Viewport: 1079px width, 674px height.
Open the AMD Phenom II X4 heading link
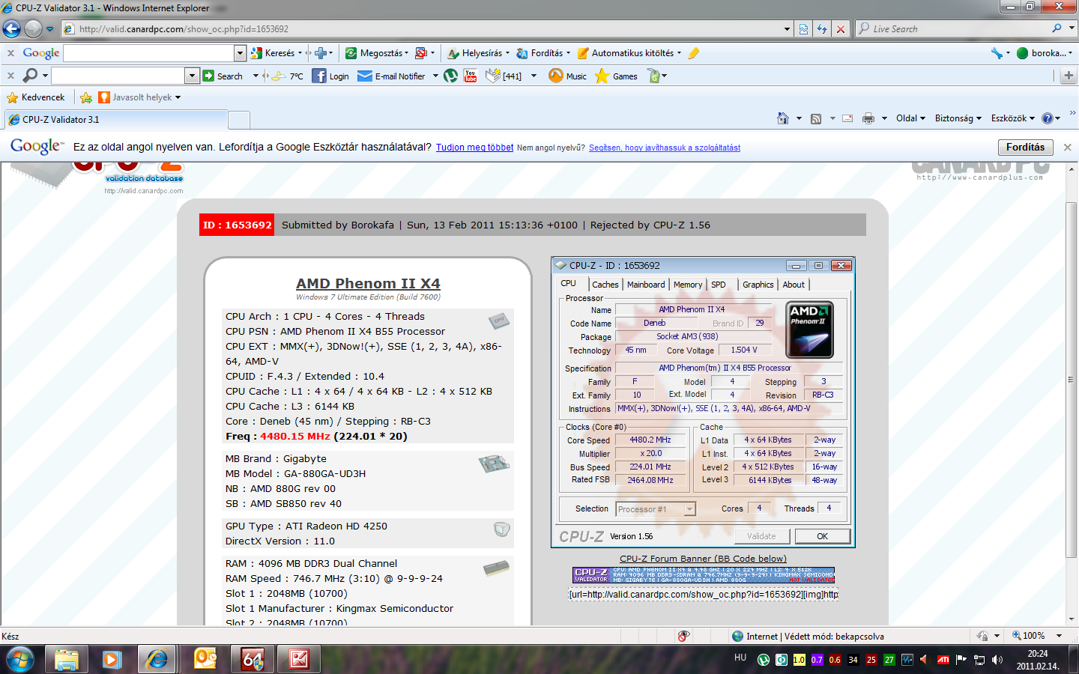coord(368,284)
